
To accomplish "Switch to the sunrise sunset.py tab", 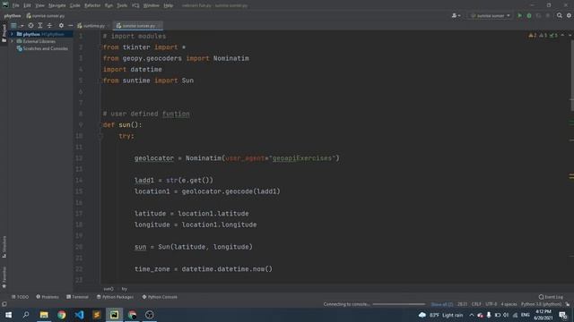I will point(137,26).
